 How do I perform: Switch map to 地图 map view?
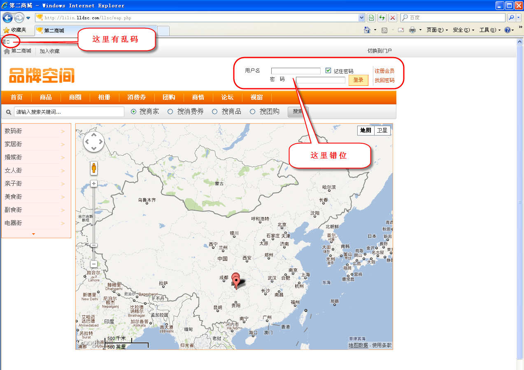(x=366, y=130)
